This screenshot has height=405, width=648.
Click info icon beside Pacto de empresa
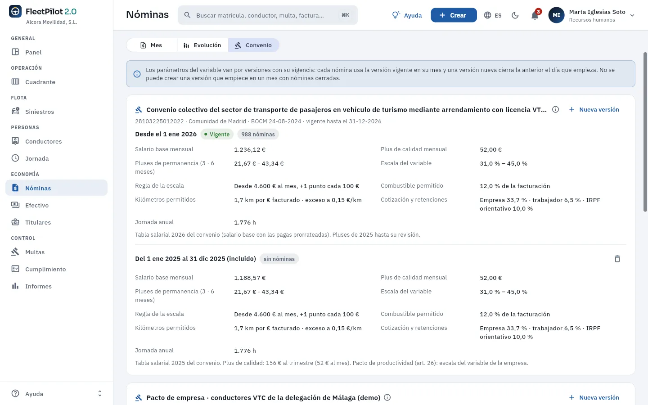pyautogui.click(x=387, y=397)
